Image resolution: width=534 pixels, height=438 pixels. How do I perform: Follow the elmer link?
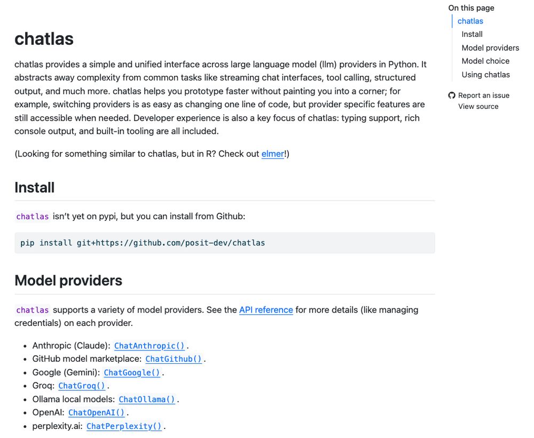tap(272, 154)
